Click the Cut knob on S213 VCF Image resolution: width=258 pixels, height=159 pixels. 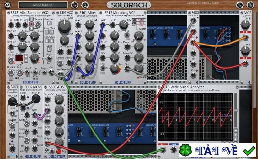pos(114,35)
